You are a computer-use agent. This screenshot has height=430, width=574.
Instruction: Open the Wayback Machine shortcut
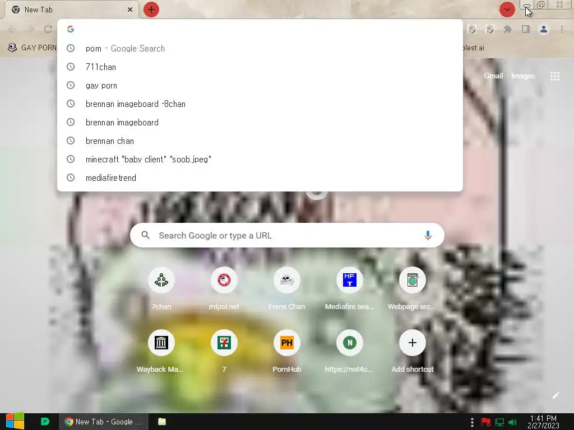point(161,352)
